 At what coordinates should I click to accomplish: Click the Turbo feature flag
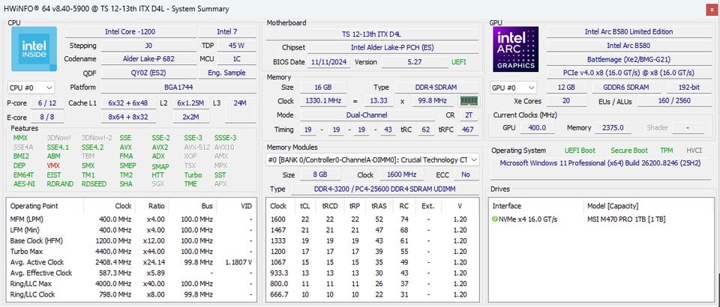click(x=193, y=174)
